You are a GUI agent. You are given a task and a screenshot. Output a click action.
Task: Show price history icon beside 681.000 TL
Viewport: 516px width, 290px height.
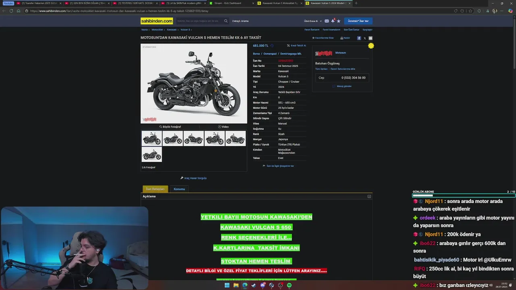pos(272,46)
